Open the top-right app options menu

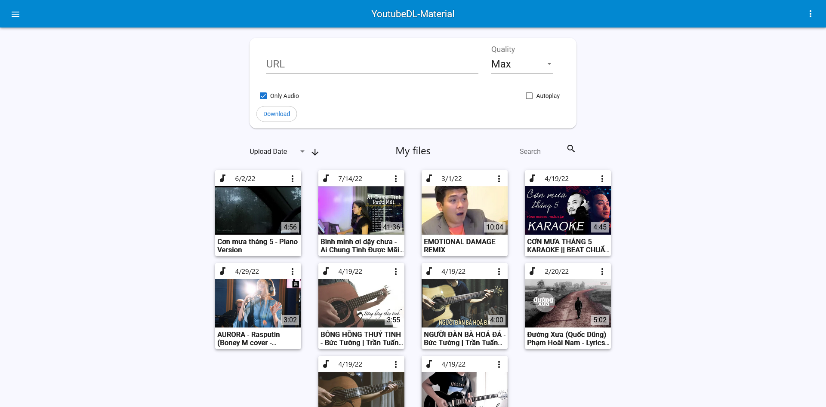(x=811, y=14)
